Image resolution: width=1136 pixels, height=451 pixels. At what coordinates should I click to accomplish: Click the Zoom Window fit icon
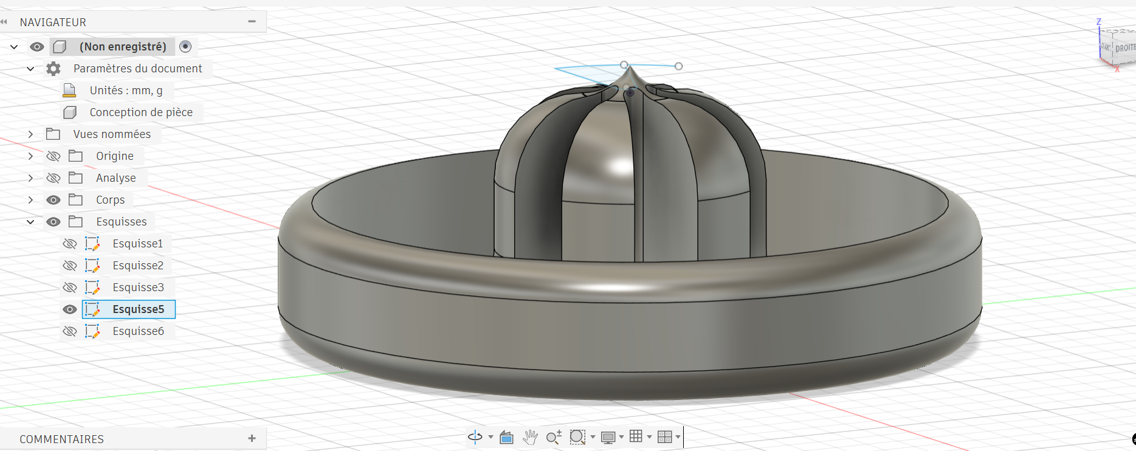coord(577,437)
